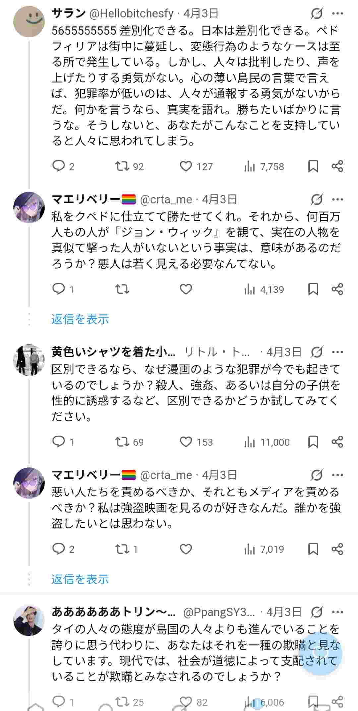
Task: Show replies under the robbery movie tweet
Action: tap(80, 579)
